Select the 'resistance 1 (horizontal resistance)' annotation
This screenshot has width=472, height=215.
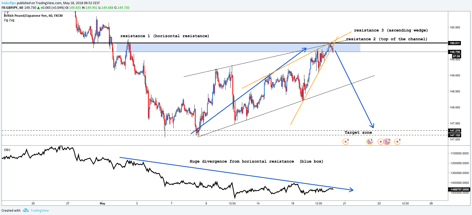(165, 36)
